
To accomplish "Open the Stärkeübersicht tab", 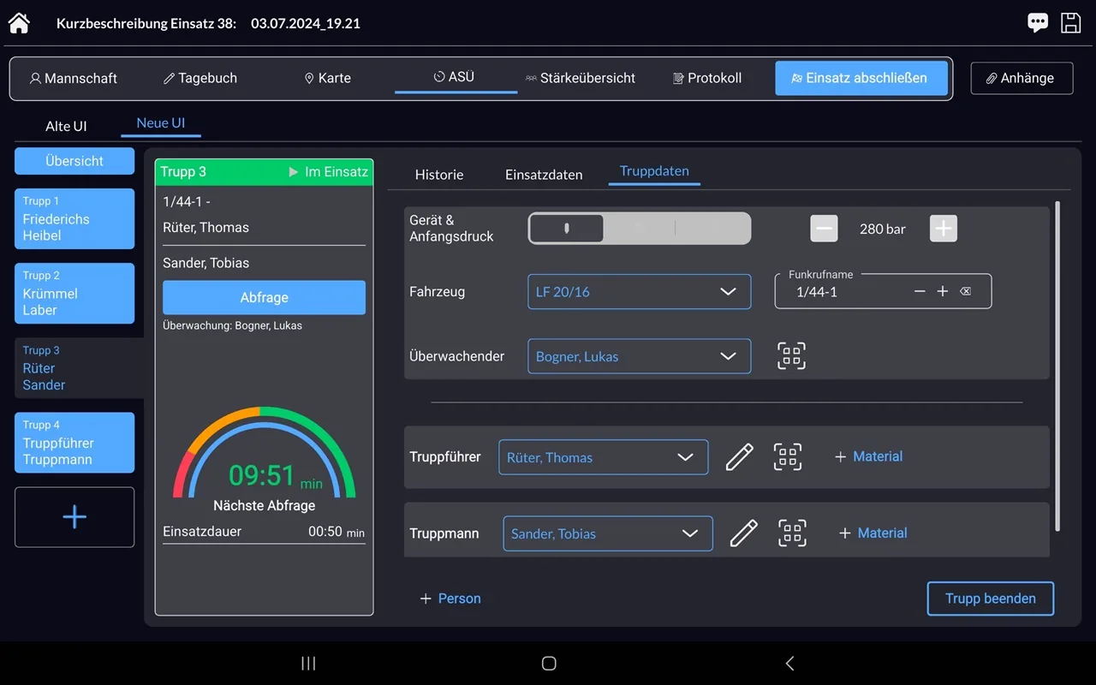I will point(581,78).
